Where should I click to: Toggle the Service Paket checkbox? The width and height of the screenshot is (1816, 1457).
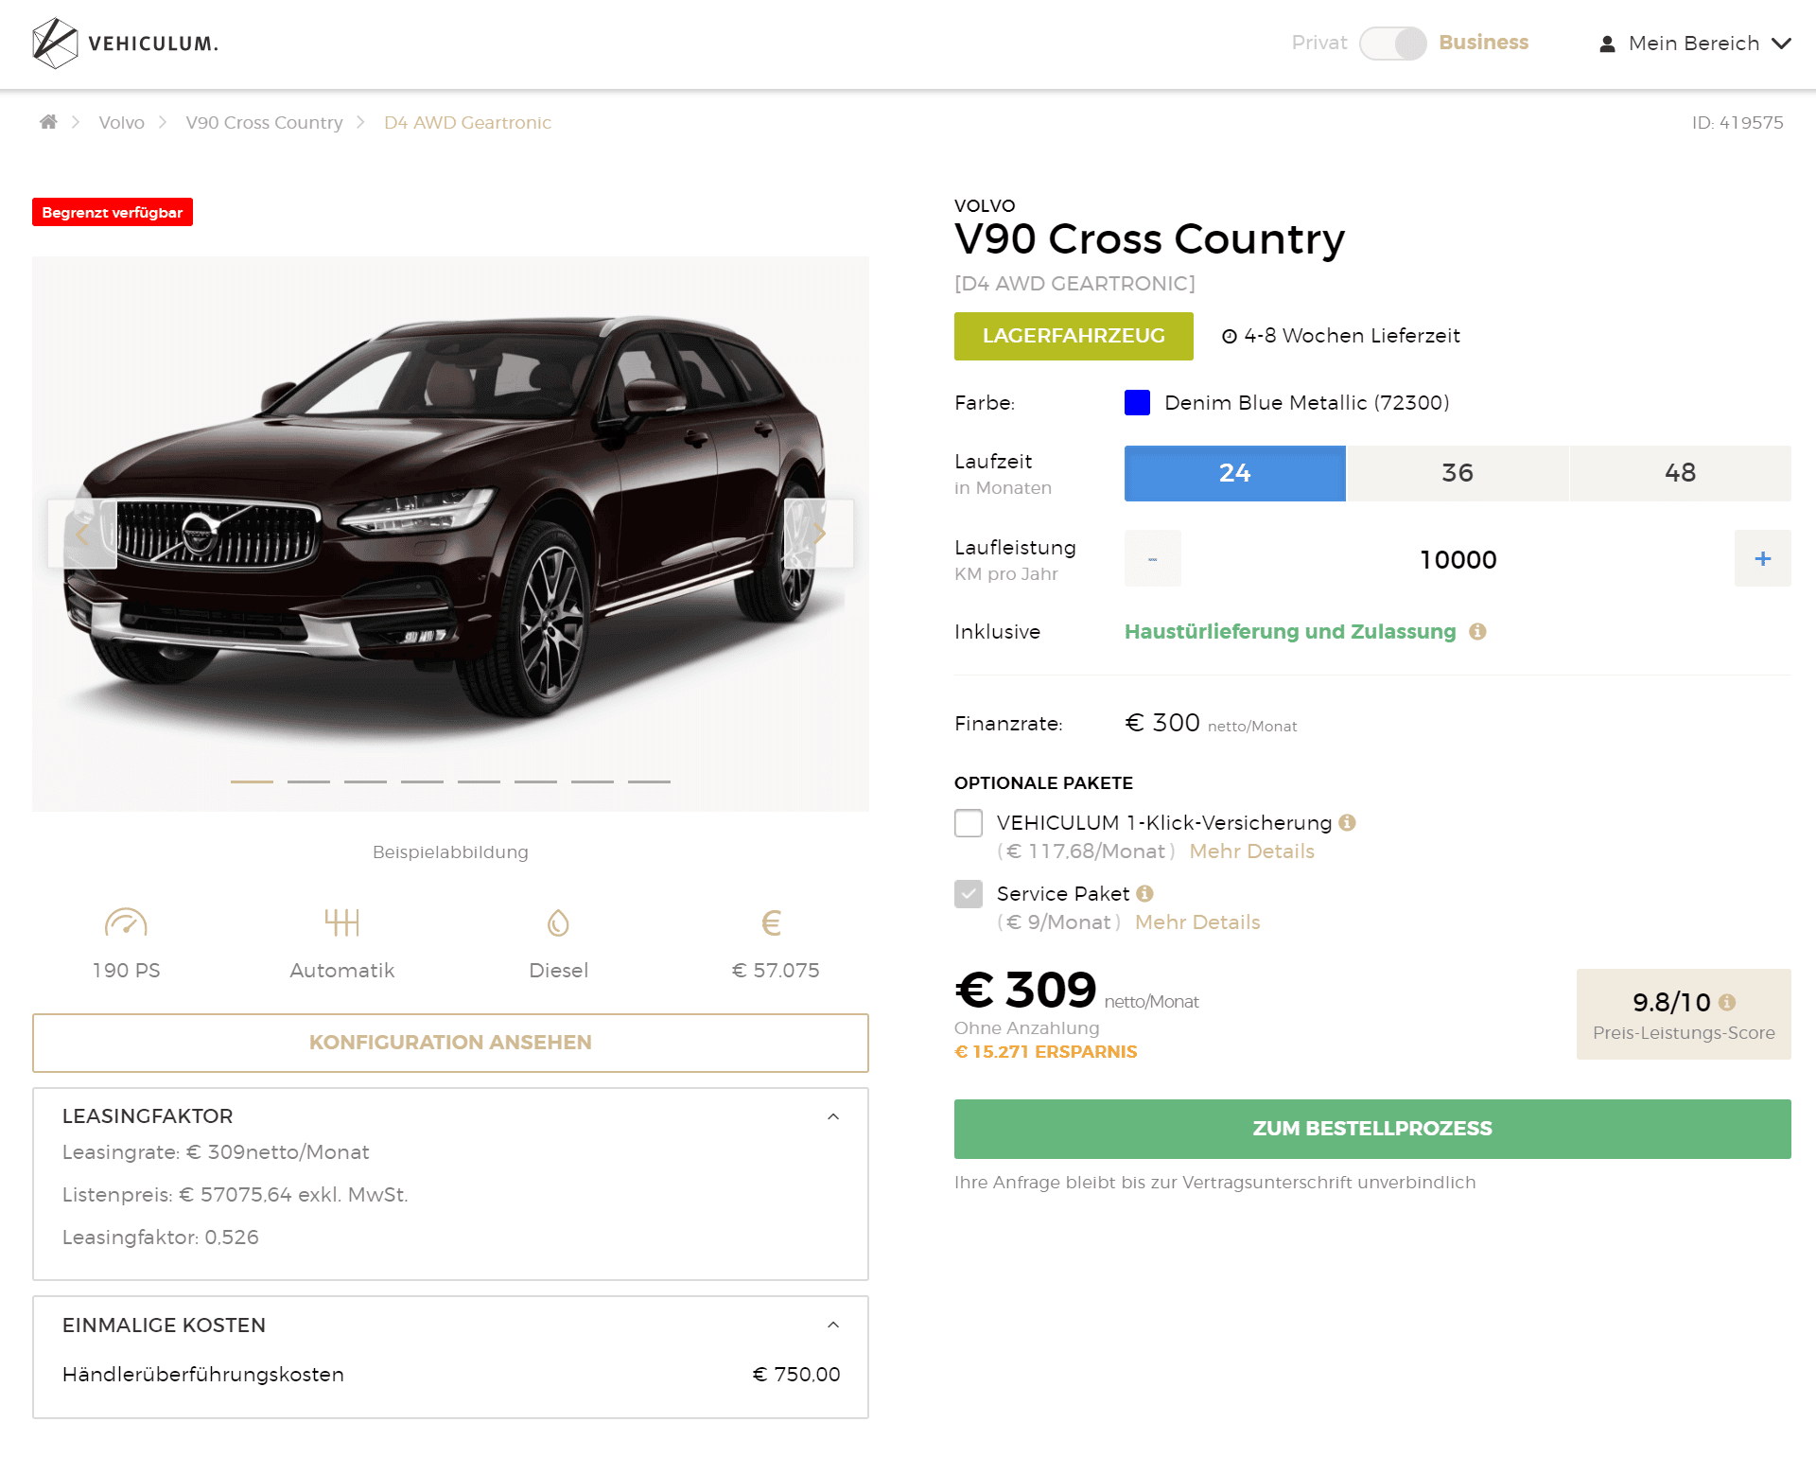[969, 894]
